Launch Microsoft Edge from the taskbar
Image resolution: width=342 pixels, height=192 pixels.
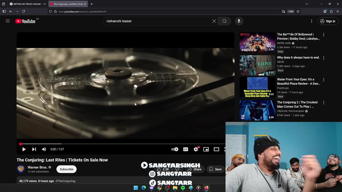pos(144,188)
